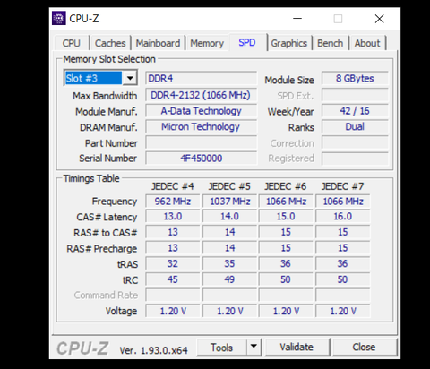The image size is (430, 369).
Task: Click the JEDEC #5 column header
Action: pyautogui.click(x=229, y=186)
